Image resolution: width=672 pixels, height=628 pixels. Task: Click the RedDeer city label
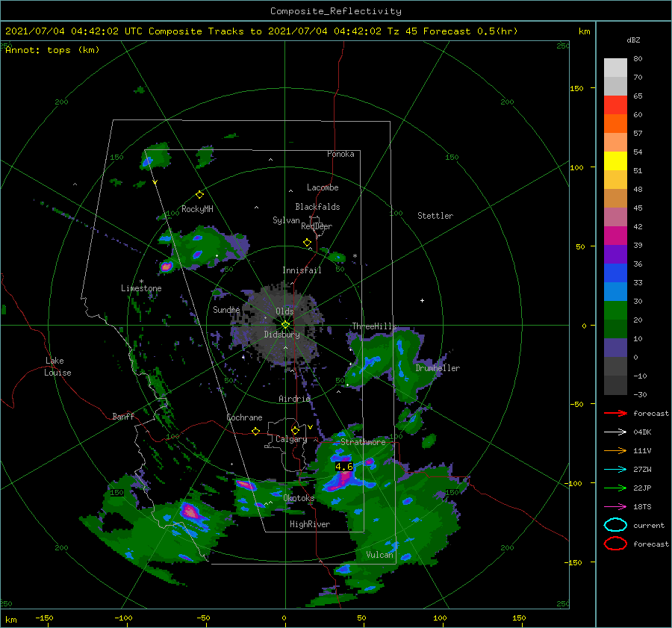point(317,226)
